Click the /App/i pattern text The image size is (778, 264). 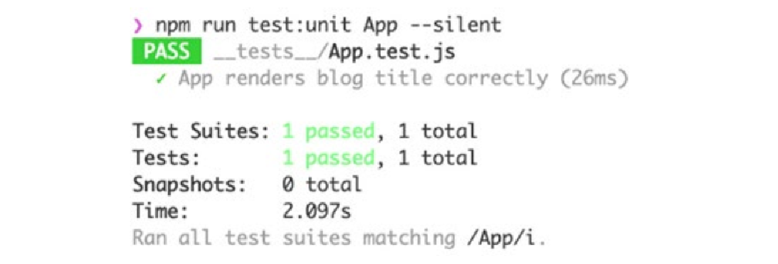501,238
